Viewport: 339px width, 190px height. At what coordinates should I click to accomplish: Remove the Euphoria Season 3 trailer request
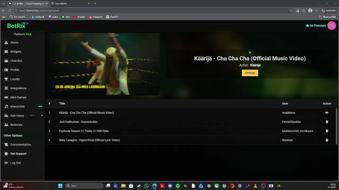click(327, 131)
